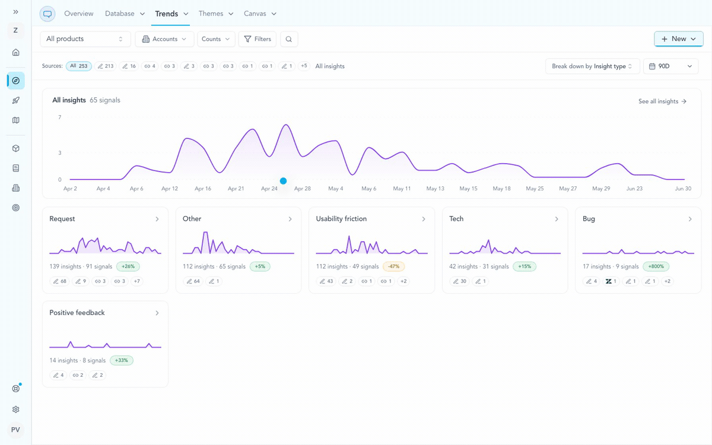This screenshot has height=445, width=712.
Task: Click the blue marker on chart timeline
Action: pos(283,181)
